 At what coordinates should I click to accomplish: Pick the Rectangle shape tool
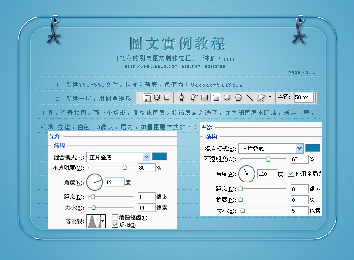[x=204, y=97]
